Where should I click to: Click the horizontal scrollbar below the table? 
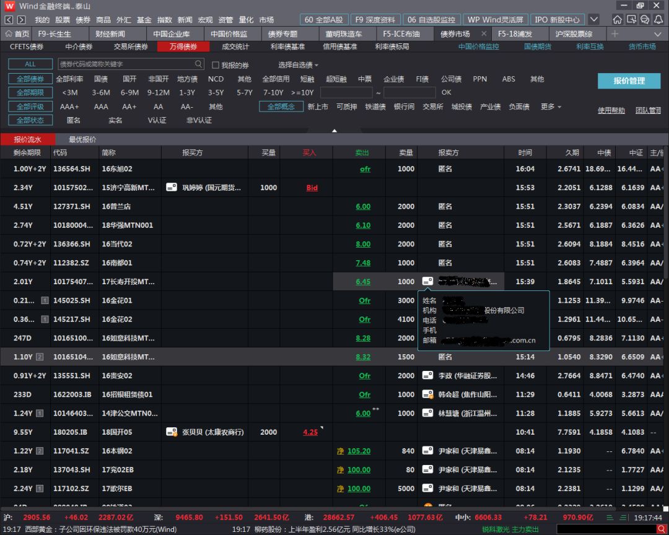pos(308,508)
